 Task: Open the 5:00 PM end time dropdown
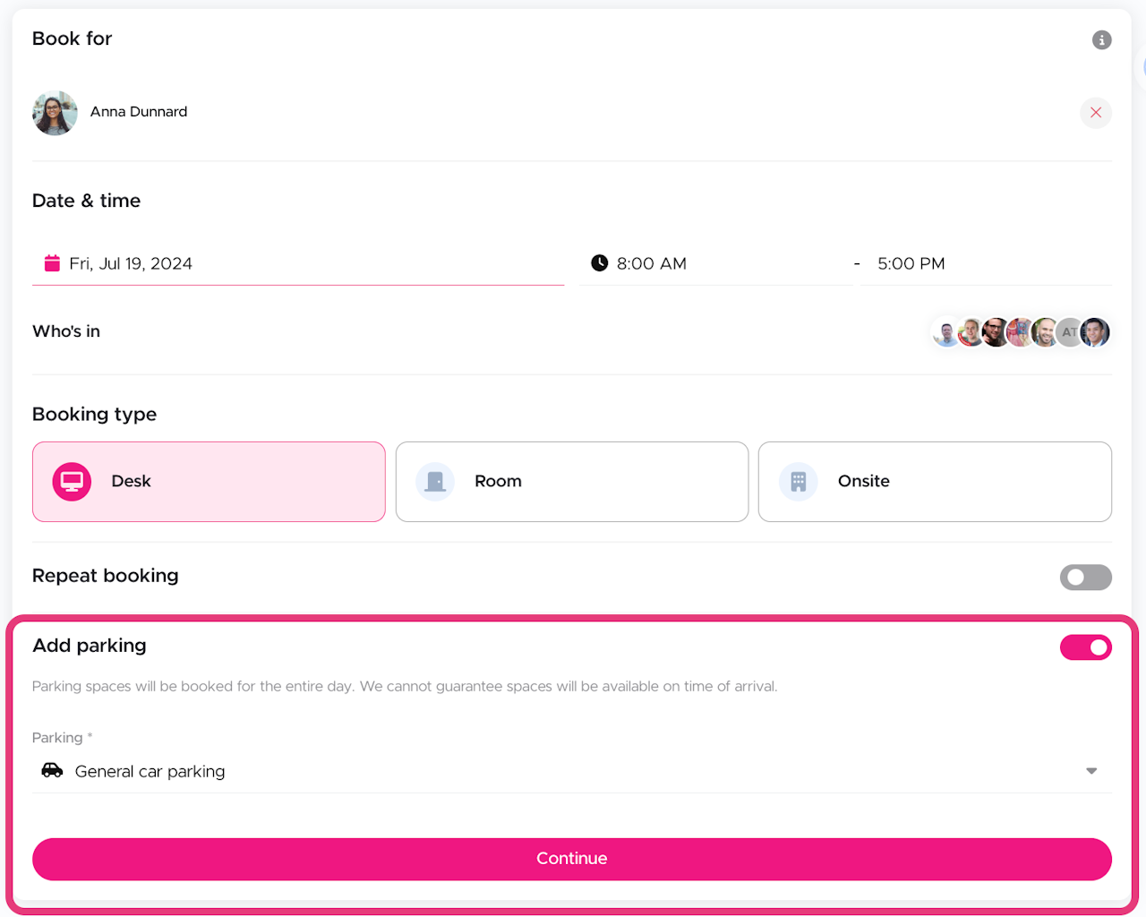coord(985,263)
